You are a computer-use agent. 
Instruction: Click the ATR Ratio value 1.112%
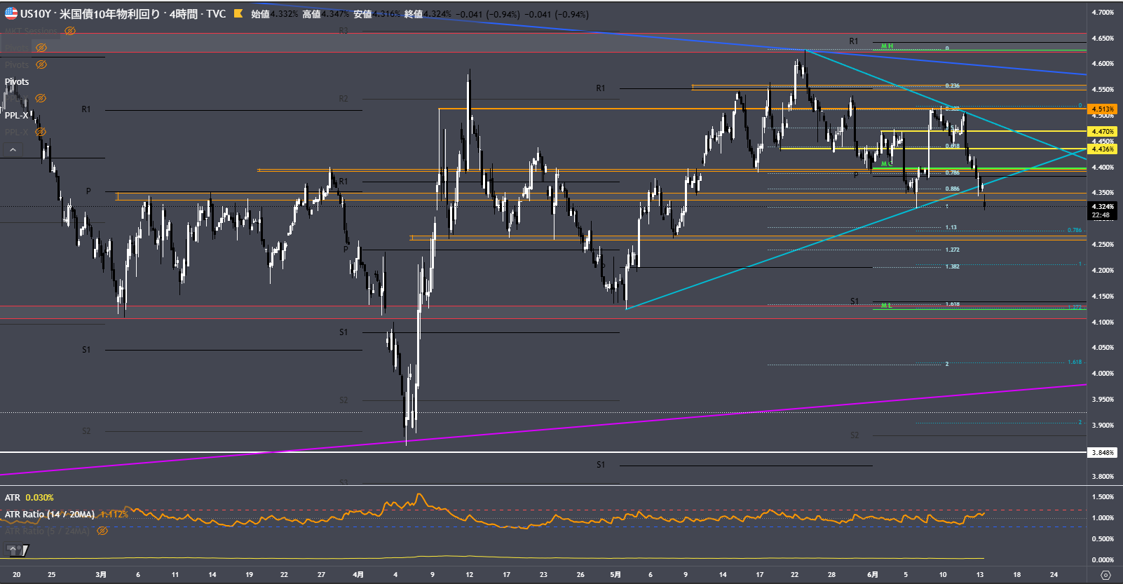point(114,514)
